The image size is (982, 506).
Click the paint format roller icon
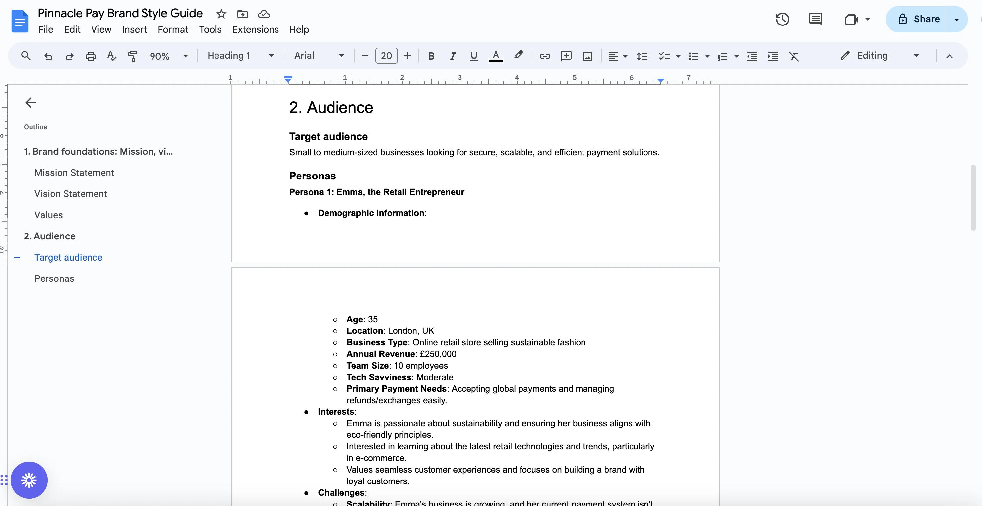click(x=132, y=56)
